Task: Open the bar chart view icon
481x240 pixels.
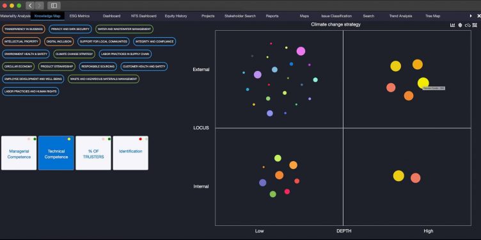Action: click(452, 25)
